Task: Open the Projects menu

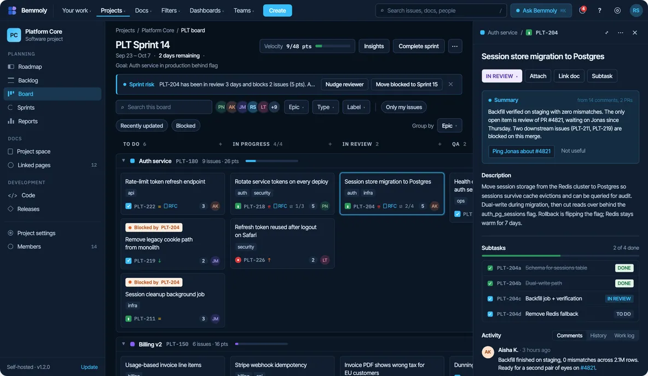Action: click(113, 10)
